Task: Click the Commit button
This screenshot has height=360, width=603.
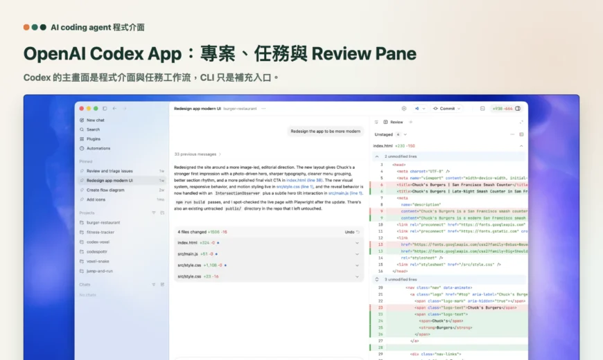Action: point(444,109)
